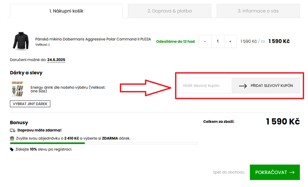Click the green gift progress bar
The height and width of the screenshot is (187, 308).
click(x=48, y=143)
